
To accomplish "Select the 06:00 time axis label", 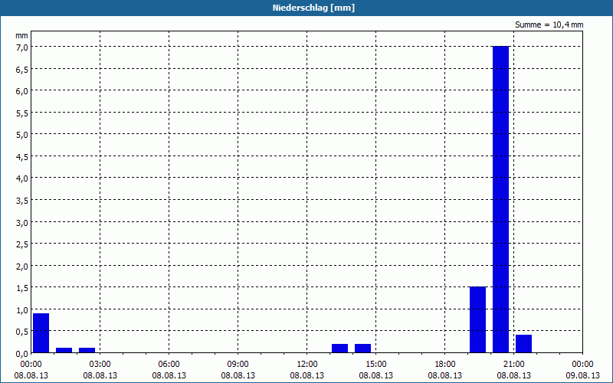I will (169, 365).
